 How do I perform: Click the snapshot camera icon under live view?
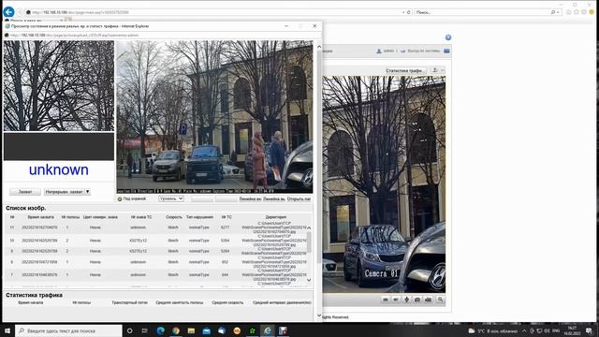pos(417,300)
